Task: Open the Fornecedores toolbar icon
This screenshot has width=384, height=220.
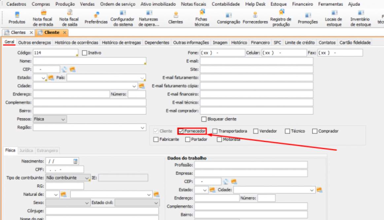Action: click(x=255, y=18)
